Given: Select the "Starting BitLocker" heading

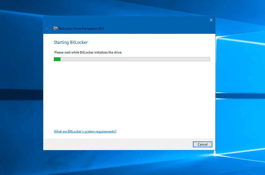Looking at the screenshot, I should 70,42.
